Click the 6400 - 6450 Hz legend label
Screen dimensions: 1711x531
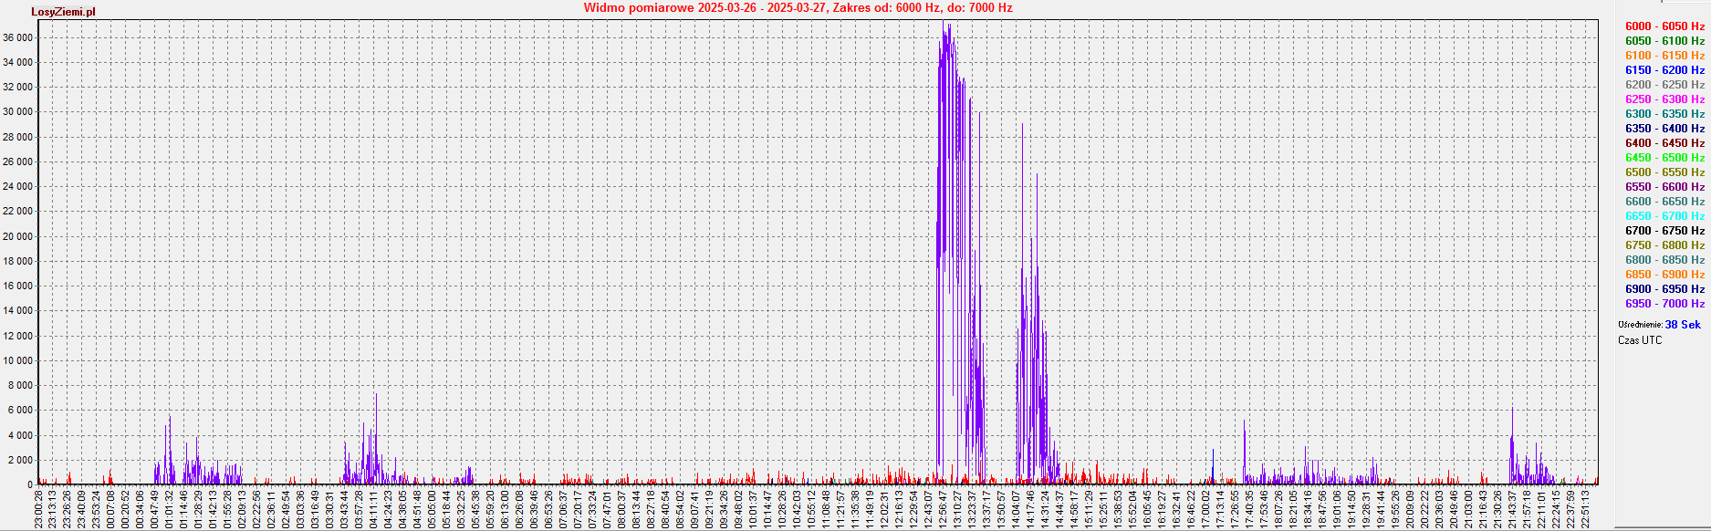1664,143
